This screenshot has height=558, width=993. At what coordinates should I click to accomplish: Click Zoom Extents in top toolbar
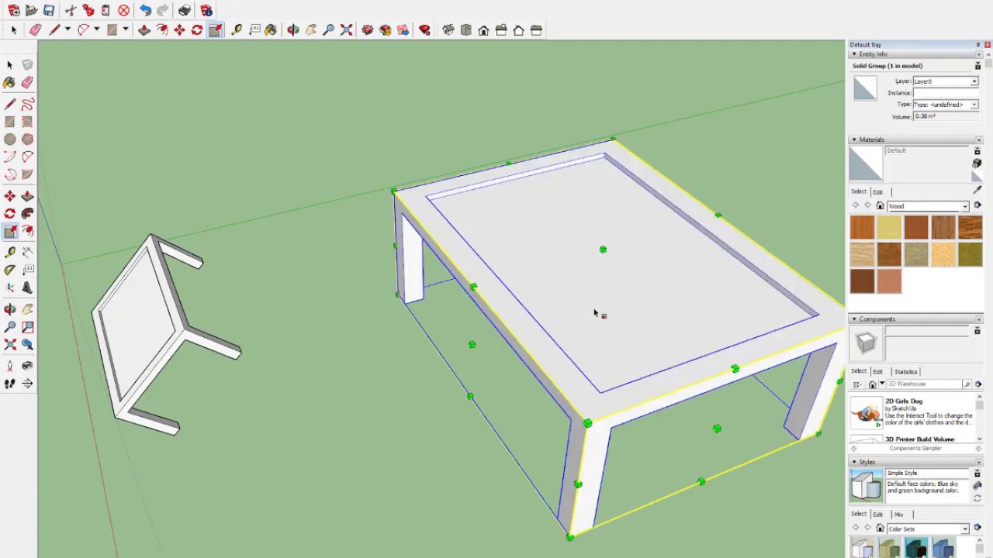click(x=346, y=29)
